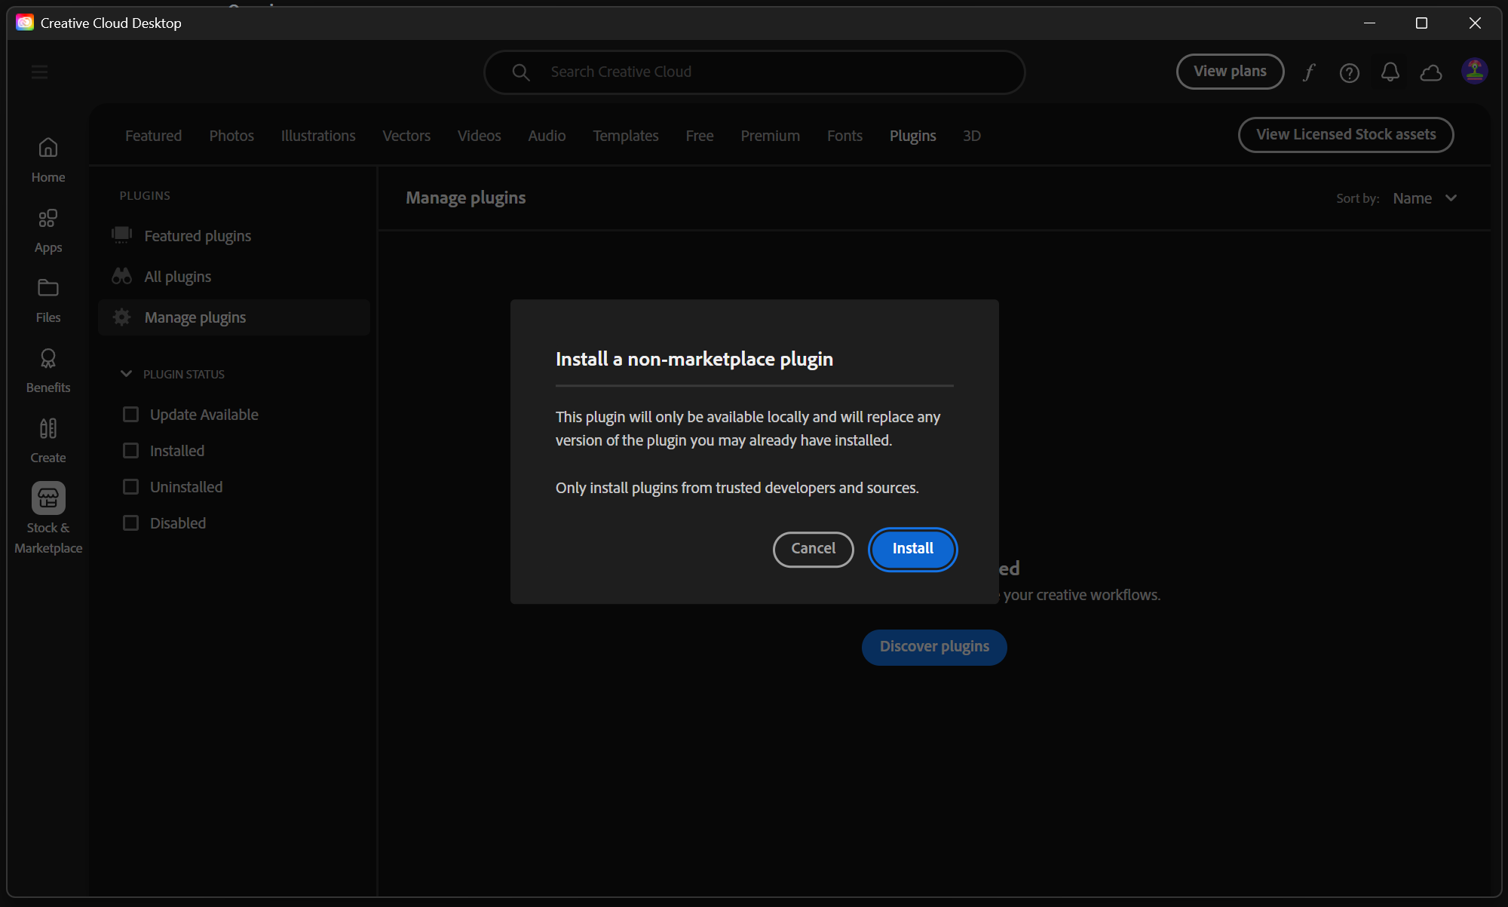Show notifications bell
The height and width of the screenshot is (907, 1508).
click(1390, 72)
